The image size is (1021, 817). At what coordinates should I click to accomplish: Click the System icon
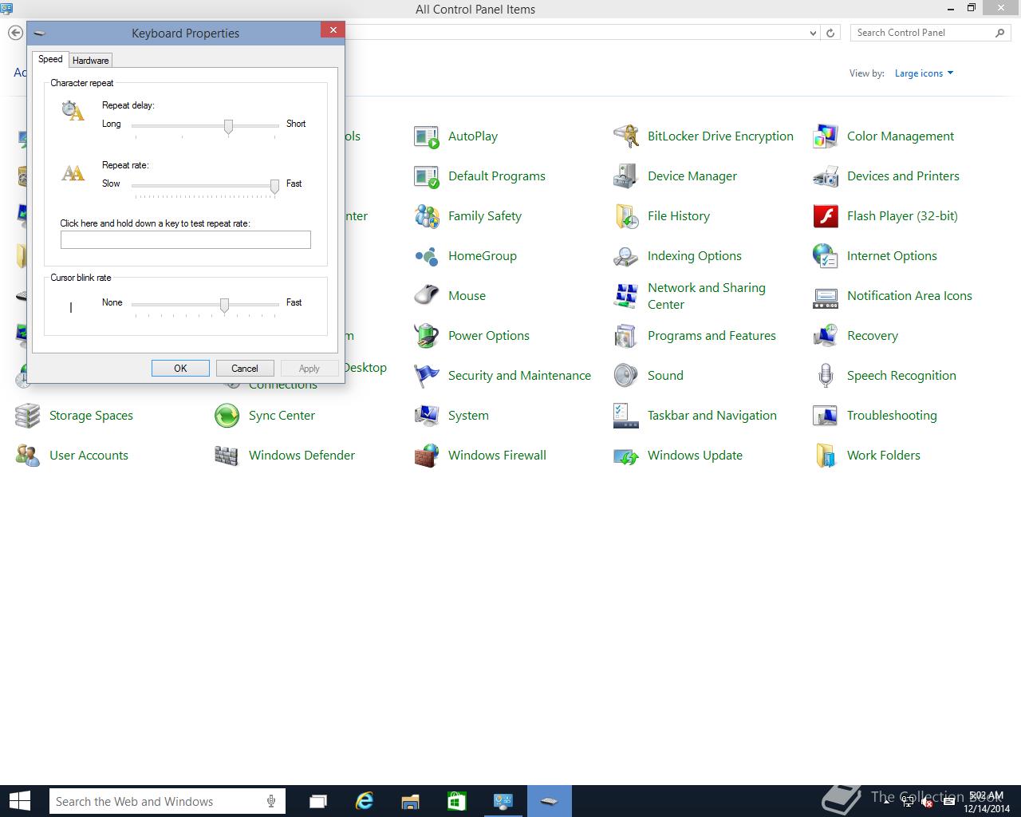[427, 416]
